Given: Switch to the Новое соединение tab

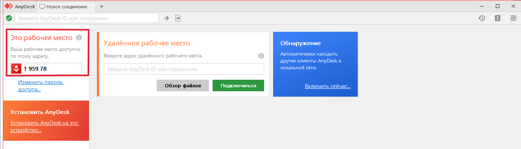Looking at the screenshot, I should pyautogui.click(x=67, y=6).
